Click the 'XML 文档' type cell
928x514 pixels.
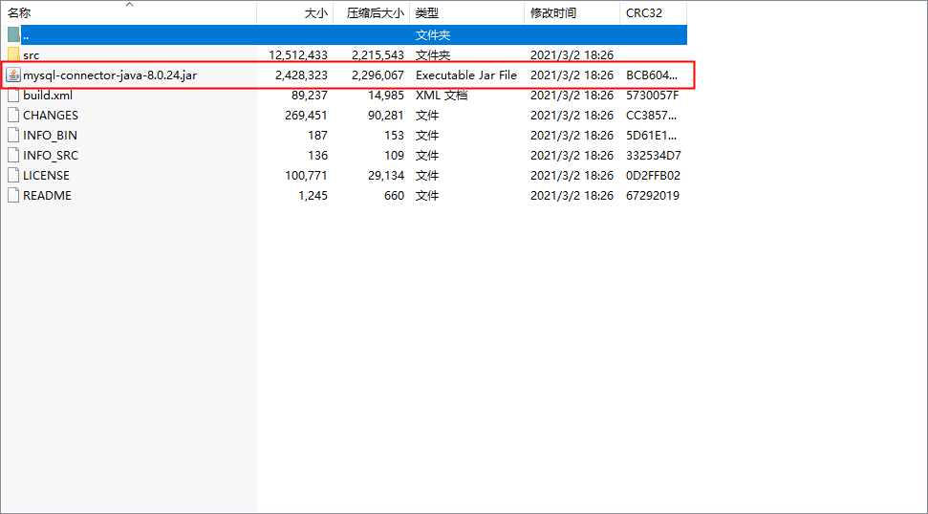442,96
